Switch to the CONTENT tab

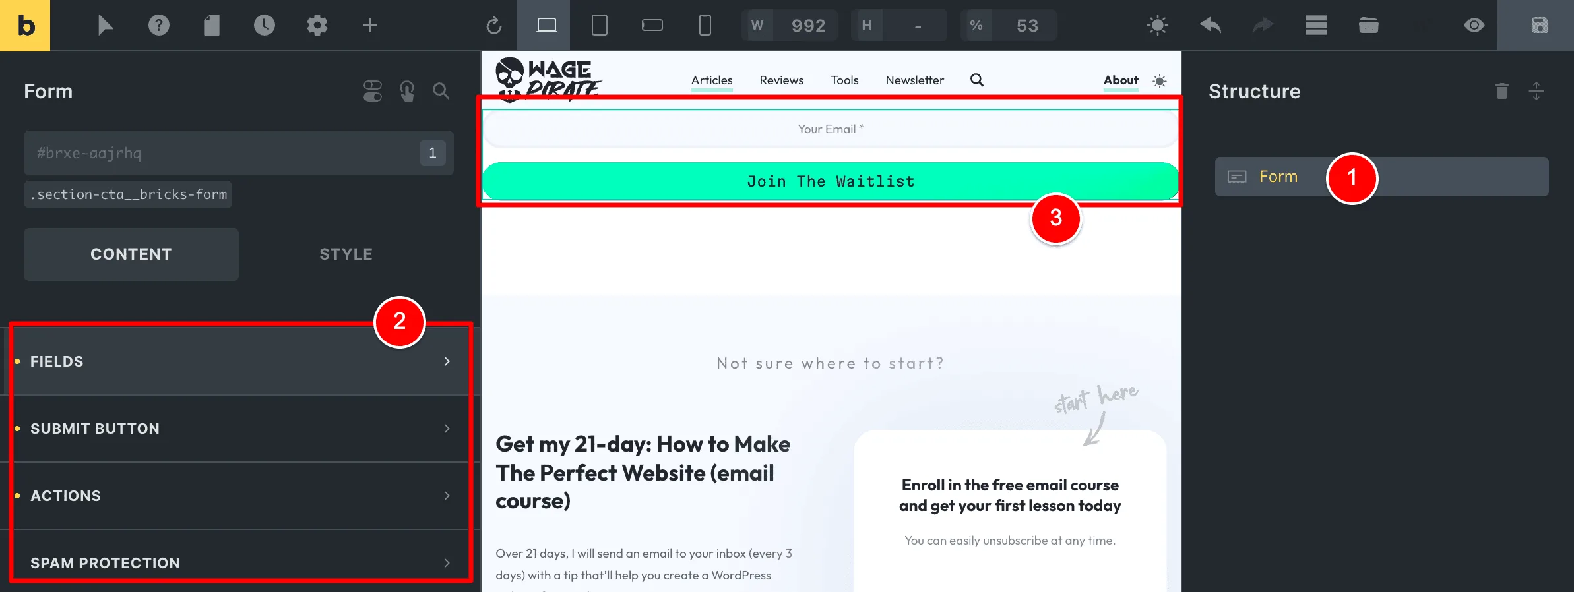[131, 254]
